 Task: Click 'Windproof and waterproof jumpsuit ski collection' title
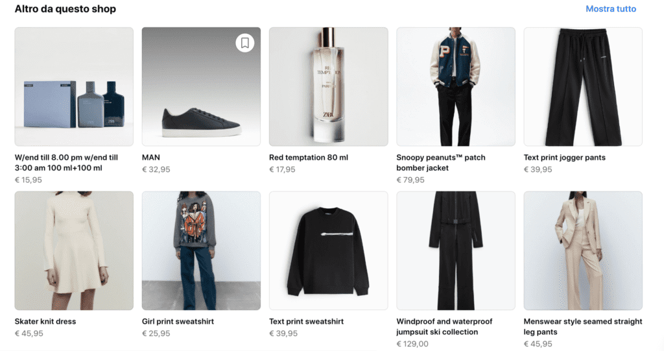coord(444,327)
